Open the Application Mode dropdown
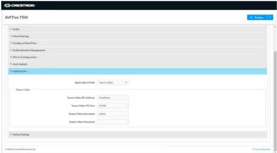Screen dimensions: 277x153 (113, 82)
